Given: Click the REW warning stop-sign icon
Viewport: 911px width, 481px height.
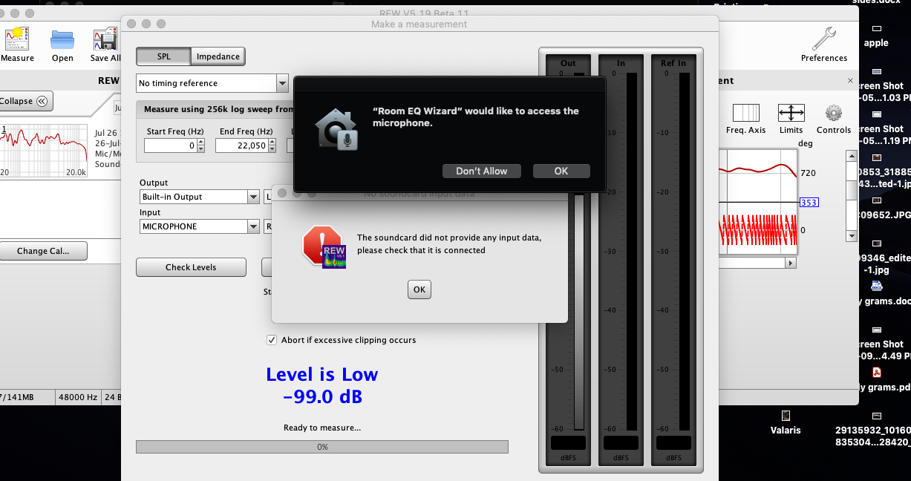Looking at the screenshot, I should point(323,246).
